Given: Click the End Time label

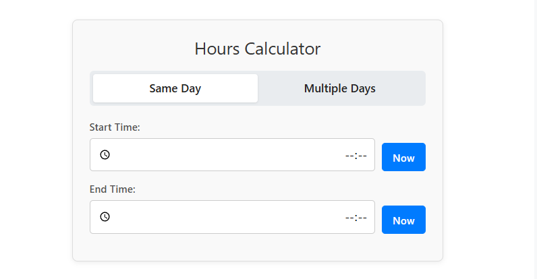Looking at the screenshot, I should coord(113,189).
